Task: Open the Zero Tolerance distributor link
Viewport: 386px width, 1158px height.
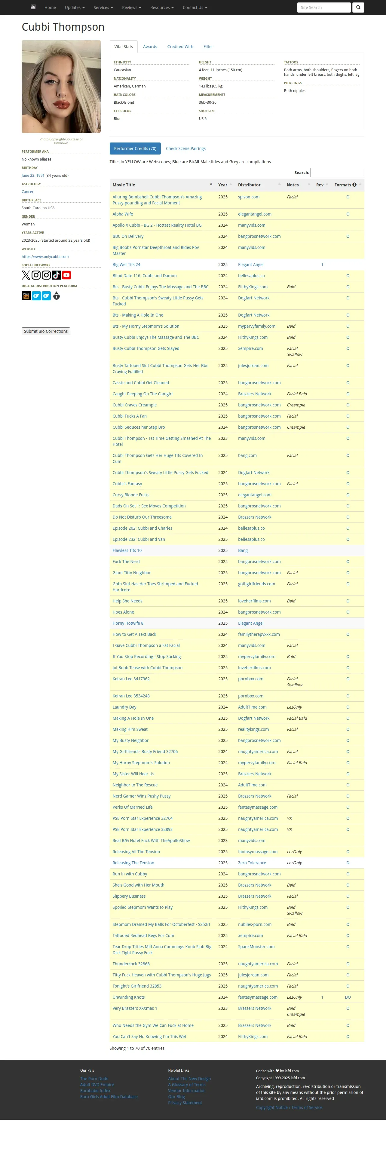Action: (x=252, y=863)
